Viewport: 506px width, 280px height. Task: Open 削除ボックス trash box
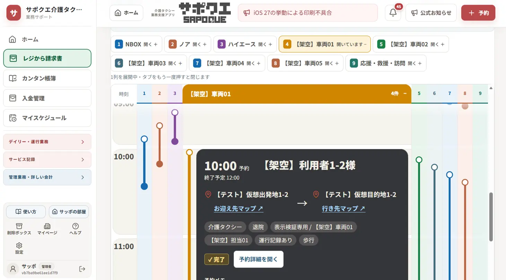coord(19,229)
